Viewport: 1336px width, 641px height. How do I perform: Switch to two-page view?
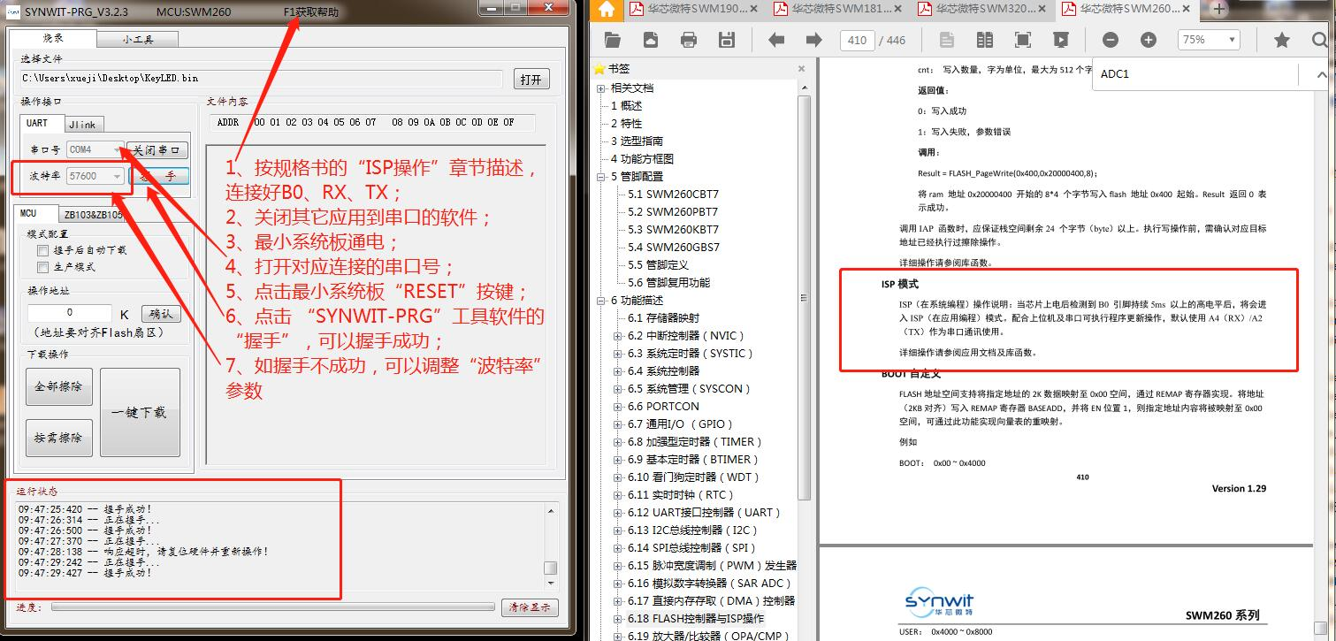(x=985, y=40)
